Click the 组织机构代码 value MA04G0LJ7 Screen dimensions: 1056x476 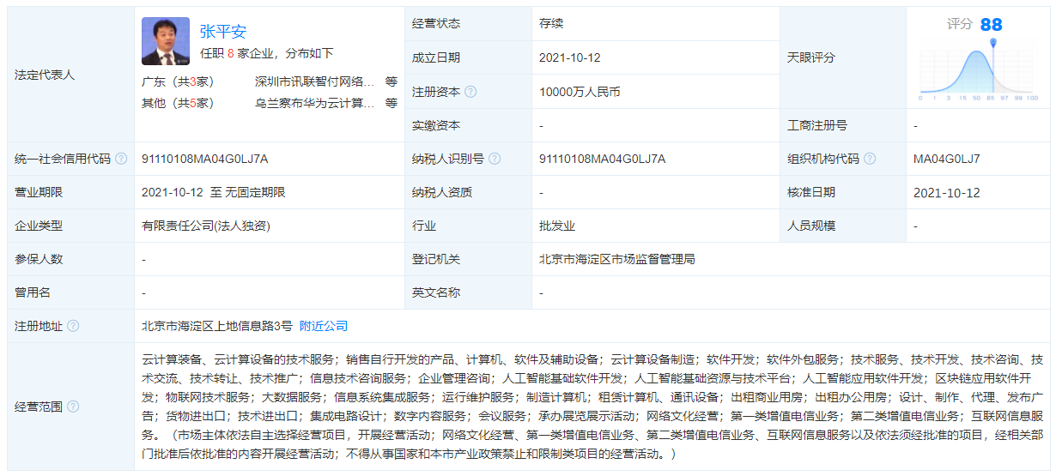click(947, 159)
